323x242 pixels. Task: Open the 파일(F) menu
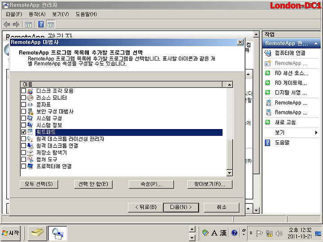tap(14, 14)
